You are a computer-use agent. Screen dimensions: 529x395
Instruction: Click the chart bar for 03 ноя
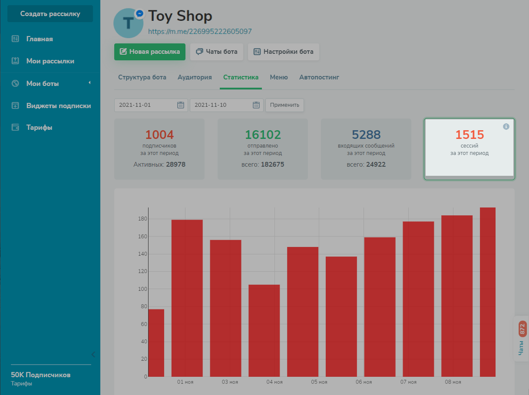226,308
